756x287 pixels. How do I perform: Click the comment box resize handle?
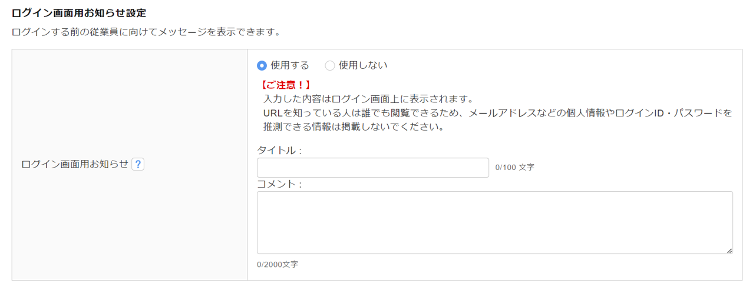pyautogui.click(x=729, y=250)
